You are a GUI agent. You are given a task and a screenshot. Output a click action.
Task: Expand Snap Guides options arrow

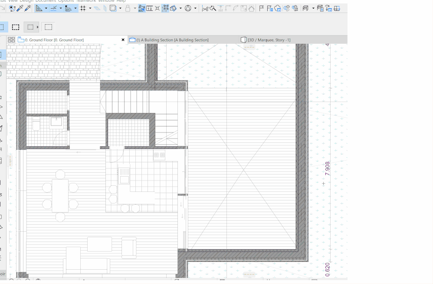[x=61, y=9]
